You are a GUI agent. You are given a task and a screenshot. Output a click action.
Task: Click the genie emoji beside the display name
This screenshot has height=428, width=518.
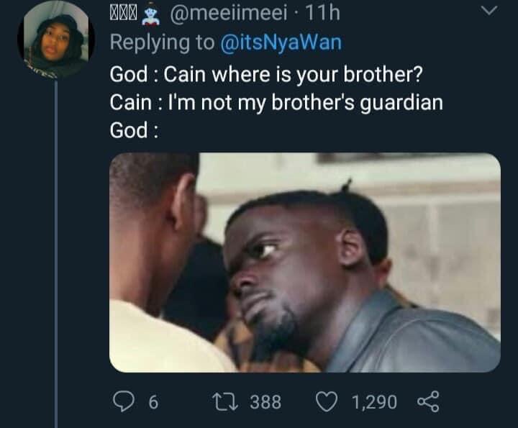tap(158, 14)
